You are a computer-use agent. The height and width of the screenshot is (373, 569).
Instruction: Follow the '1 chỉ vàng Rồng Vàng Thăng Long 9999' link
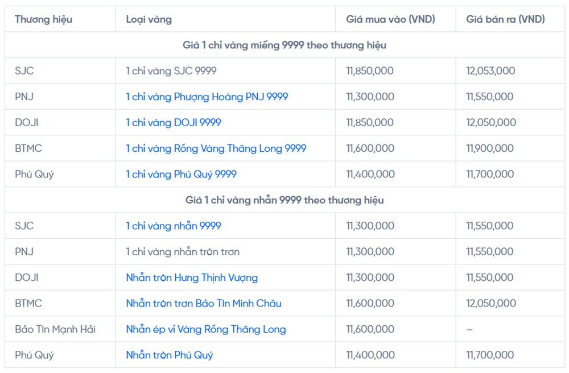click(216, 148)
